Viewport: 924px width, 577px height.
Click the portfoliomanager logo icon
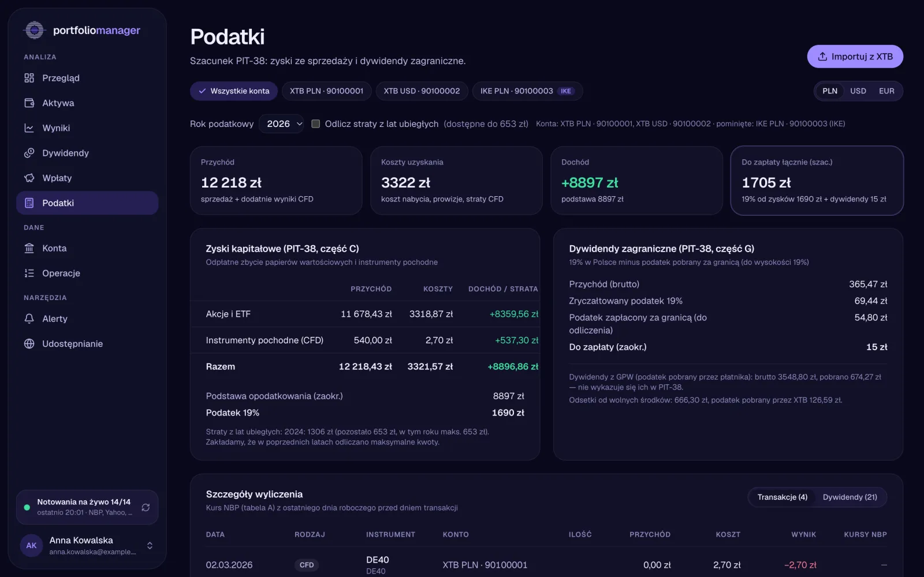pos(35,30)
